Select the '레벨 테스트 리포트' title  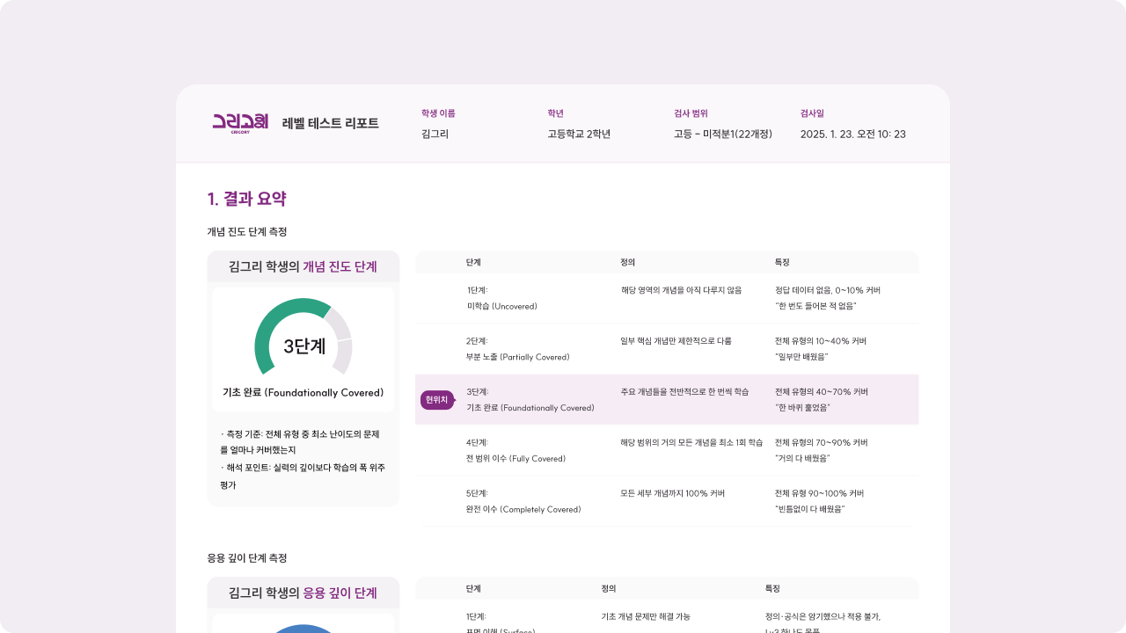tap(331, 123)
